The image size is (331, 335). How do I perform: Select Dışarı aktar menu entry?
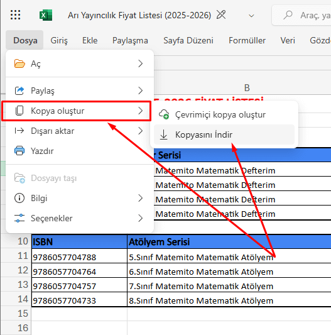click(x=80, y=131)
